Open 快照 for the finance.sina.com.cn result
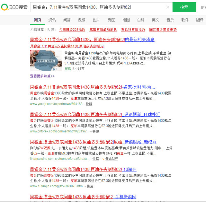 click(96, 159)
